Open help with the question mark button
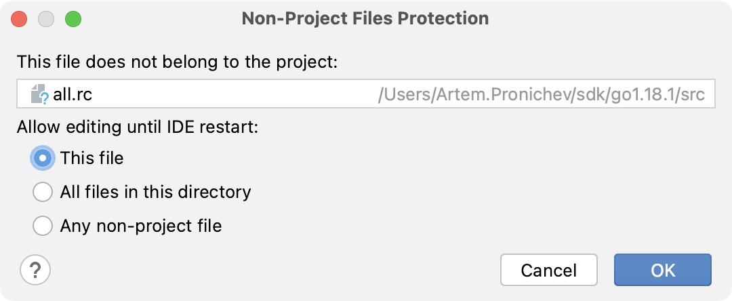This screenshot has width=732, height=301. click(36, 269)
